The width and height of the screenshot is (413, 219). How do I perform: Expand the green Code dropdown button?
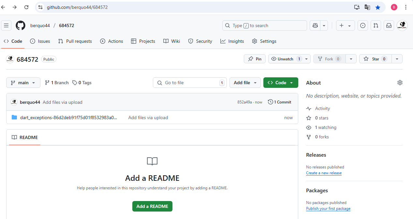point(281,83)
